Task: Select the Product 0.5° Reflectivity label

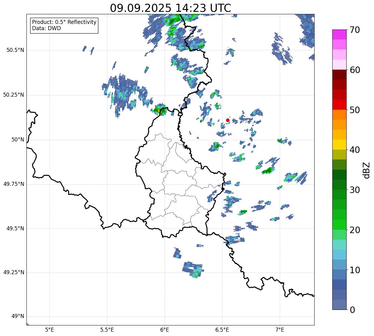Action: click(64, 22)
